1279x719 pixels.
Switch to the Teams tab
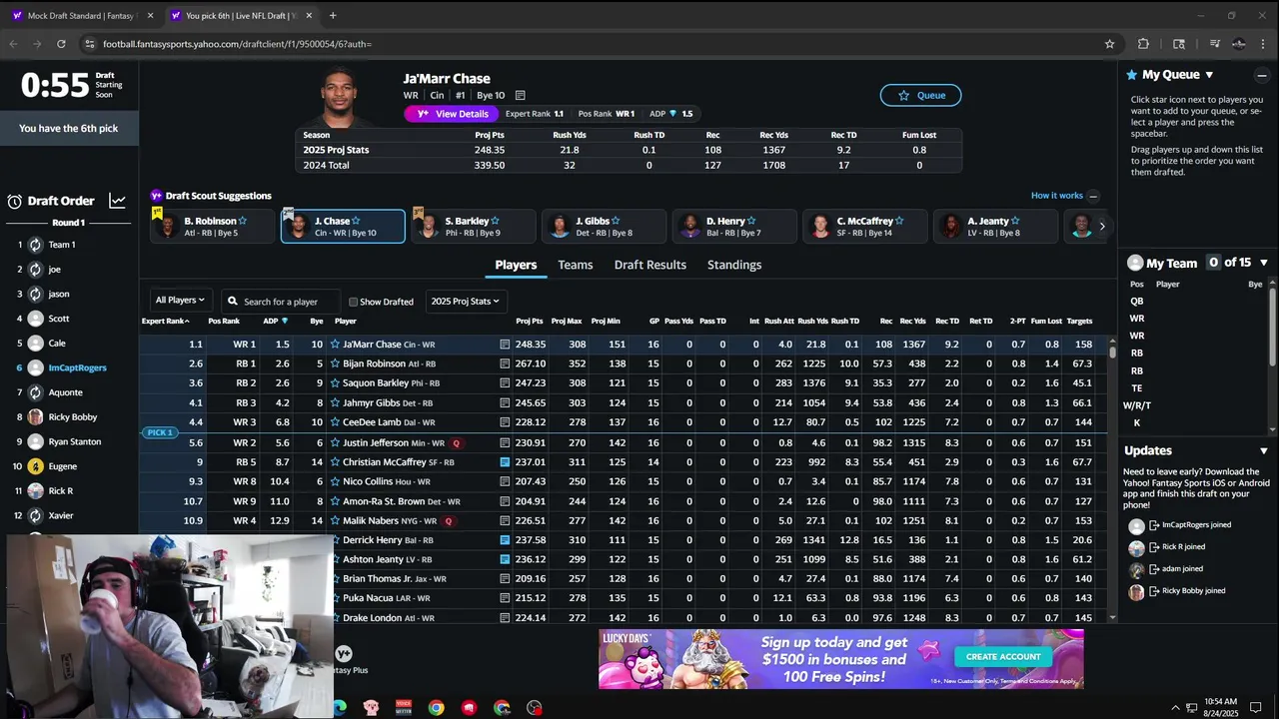576,265
